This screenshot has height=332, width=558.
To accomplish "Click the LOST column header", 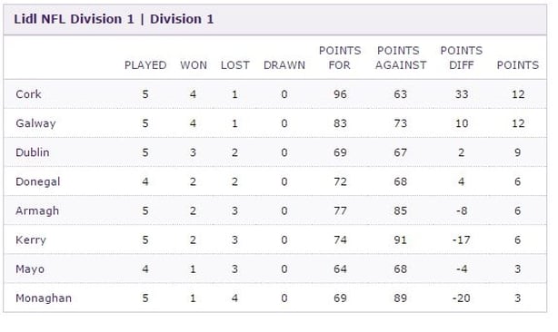I will click(234, 65).
